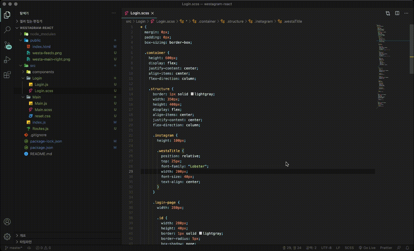
Task: Click lightgray color swatch on line 14
Action: click(x=192, y=94)
